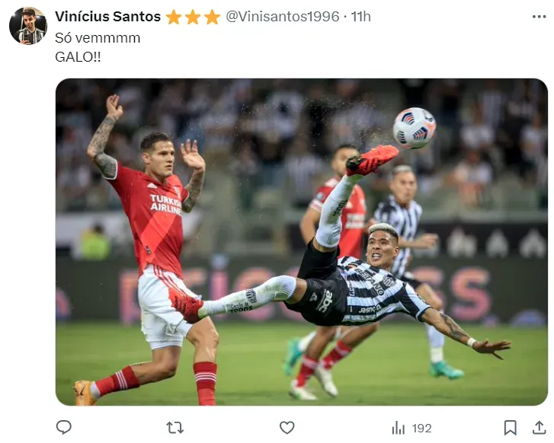Click the 'GALO!!' text line

(x=78, y=57)
